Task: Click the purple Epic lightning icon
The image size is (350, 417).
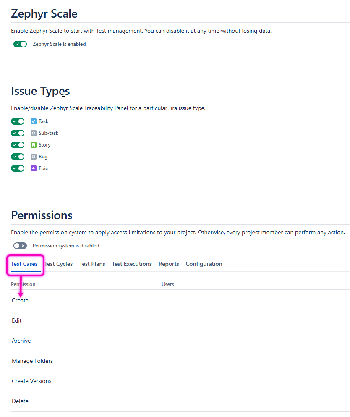Action: [x=34, y=168]
